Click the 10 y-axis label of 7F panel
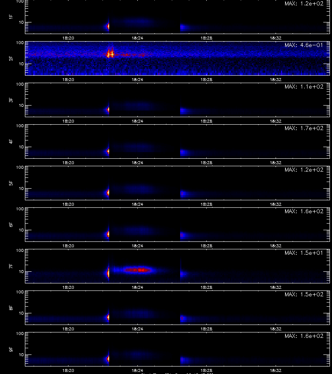Screen dimensions: 332x374 (x=21, y=271)
